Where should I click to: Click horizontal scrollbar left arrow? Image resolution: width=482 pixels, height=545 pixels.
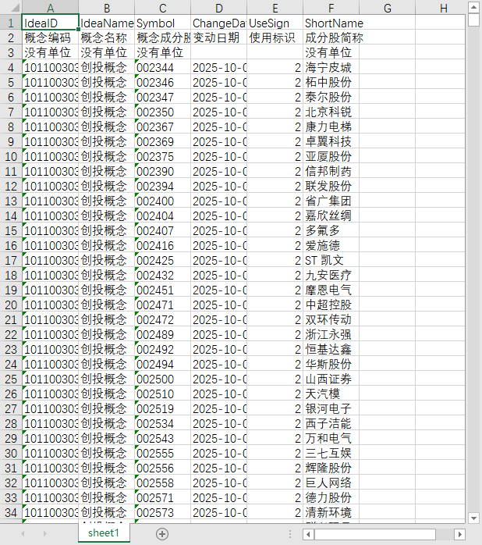click(308, 534)
